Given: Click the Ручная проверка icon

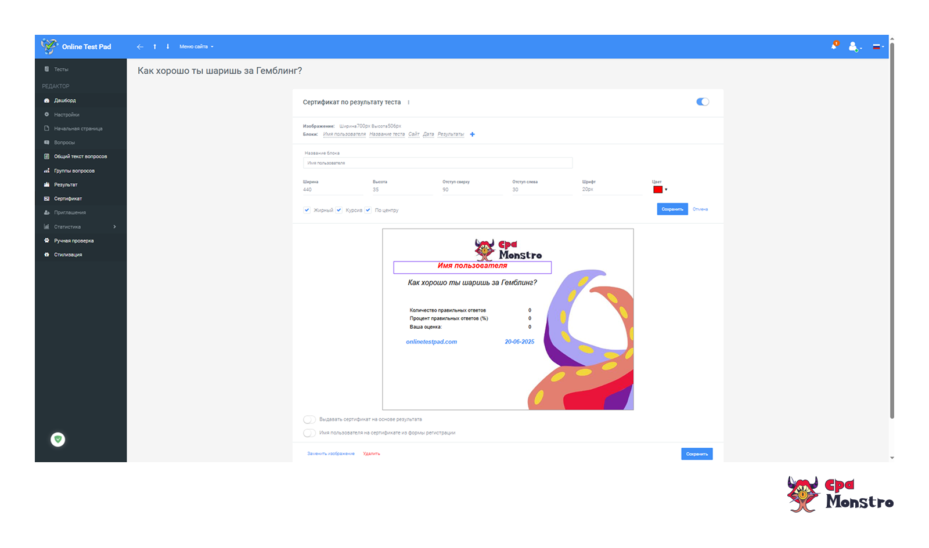Looking at the screenshot, I should [x=47, y=241].
